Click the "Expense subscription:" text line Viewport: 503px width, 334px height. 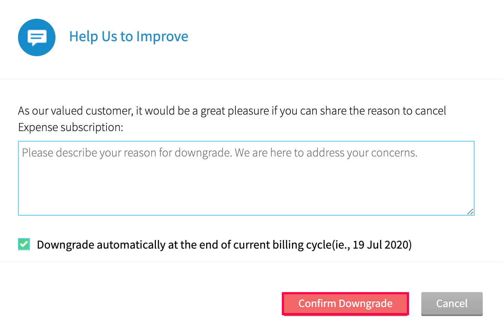[x=70, y=128]
